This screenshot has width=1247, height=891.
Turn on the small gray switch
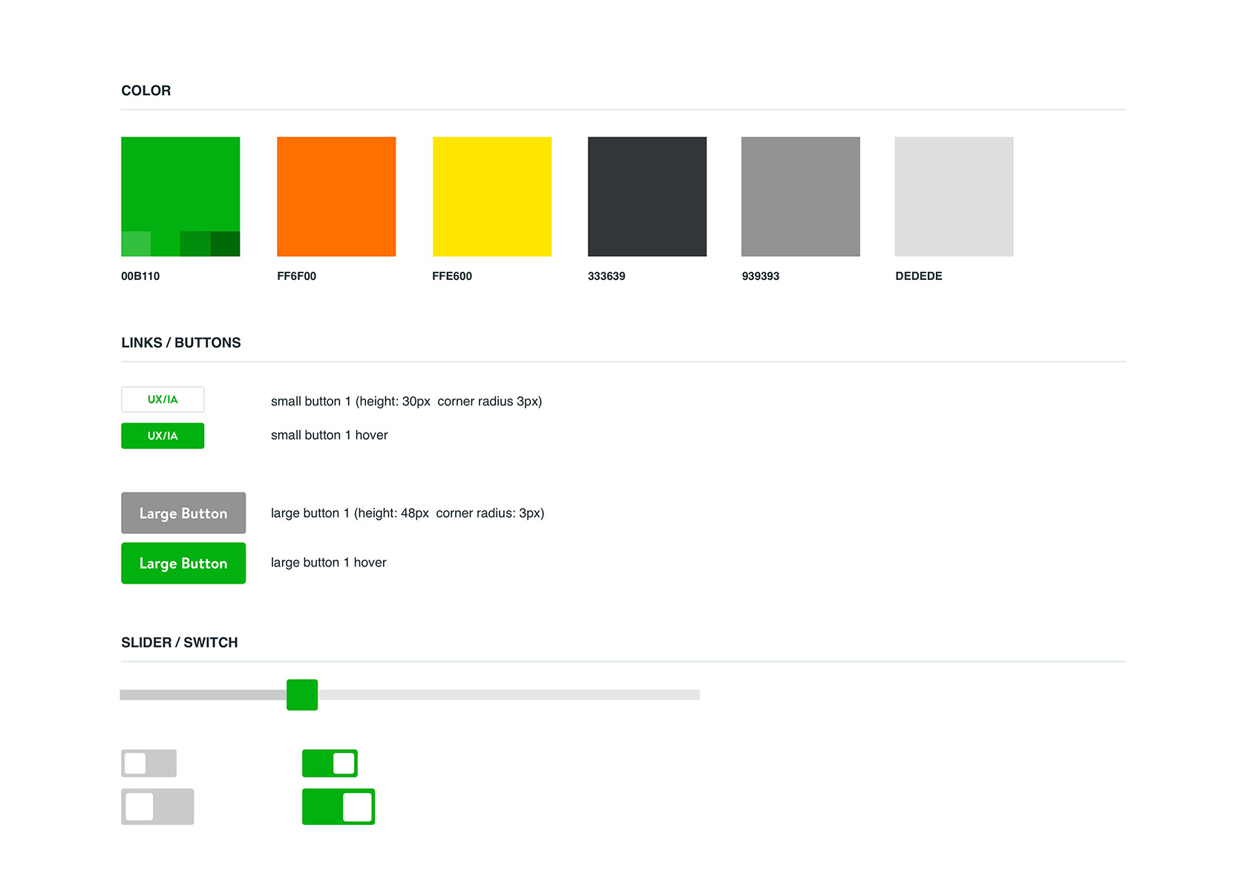click(149, 763)
